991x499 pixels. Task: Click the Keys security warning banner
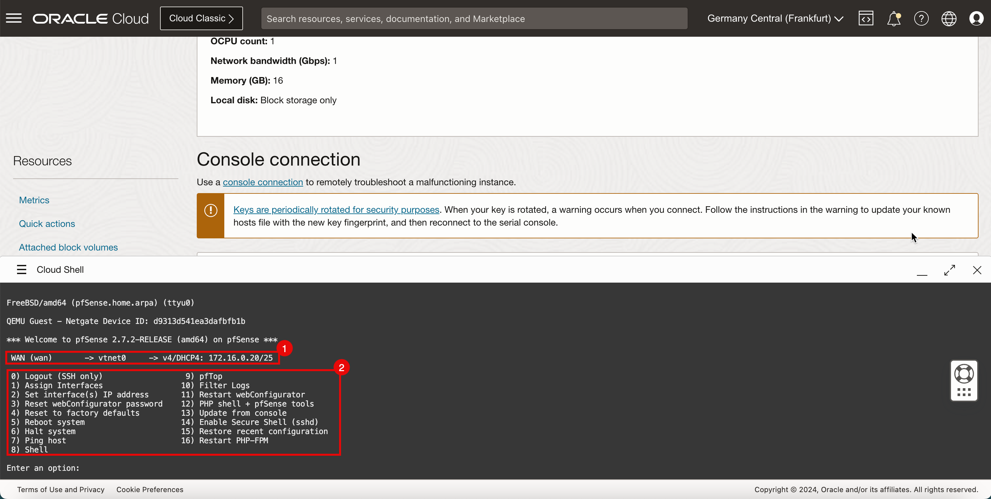(587, 216)
